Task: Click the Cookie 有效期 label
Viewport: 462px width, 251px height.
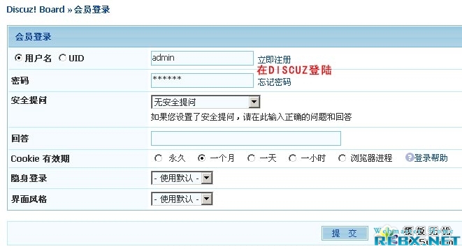Action: coord(40,159)
